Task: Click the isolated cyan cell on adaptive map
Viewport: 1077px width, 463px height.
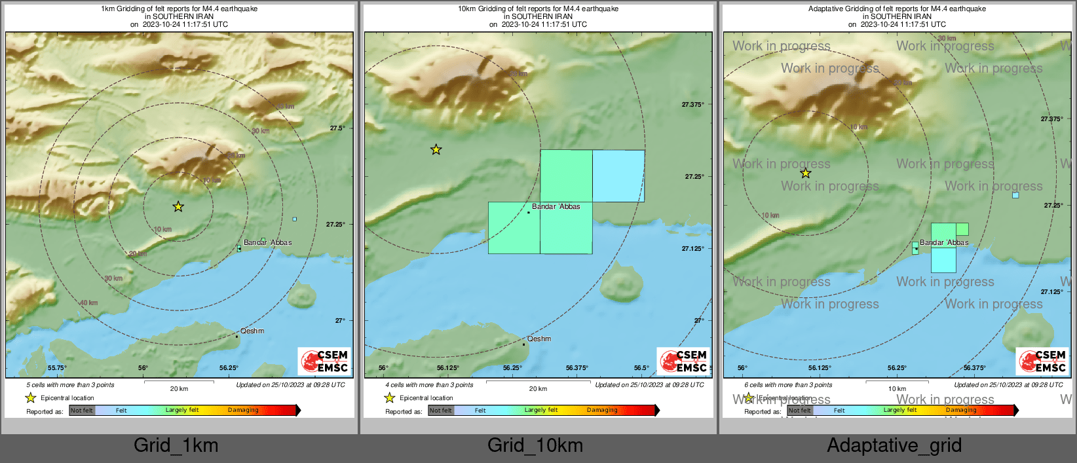Action: point(1015,195)
